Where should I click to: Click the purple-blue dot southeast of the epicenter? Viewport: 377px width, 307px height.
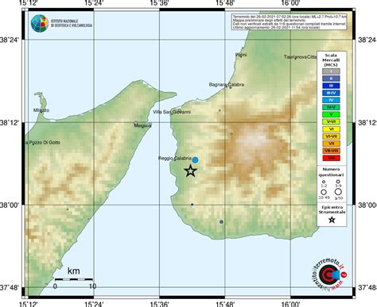pyautogui.click(x=221, y=222)
